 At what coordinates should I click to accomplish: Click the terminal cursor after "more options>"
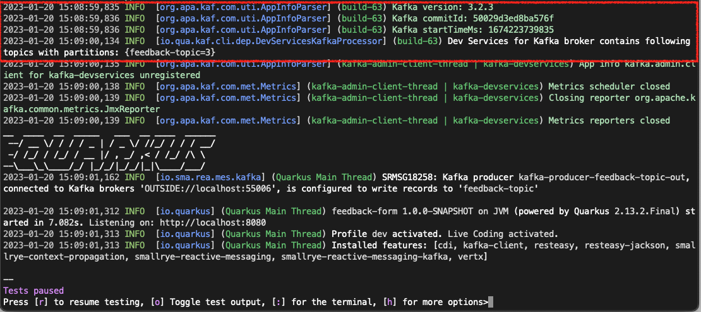tap(491, 302)
